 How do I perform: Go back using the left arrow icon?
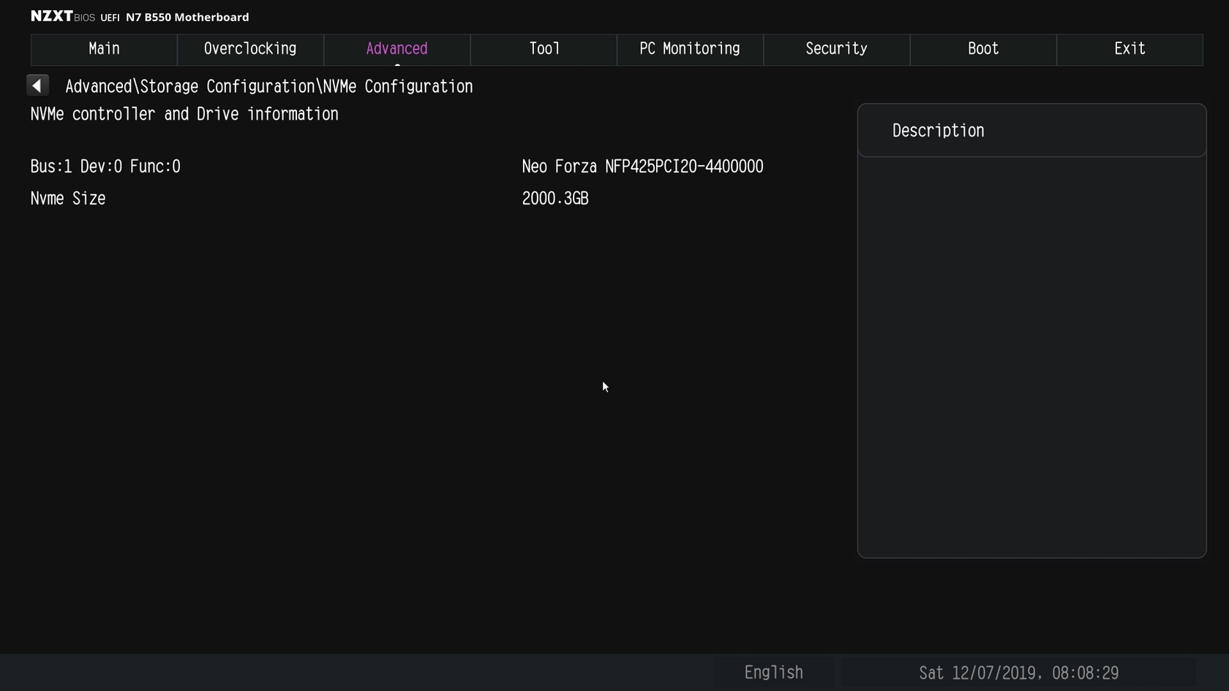coord(37,86)
